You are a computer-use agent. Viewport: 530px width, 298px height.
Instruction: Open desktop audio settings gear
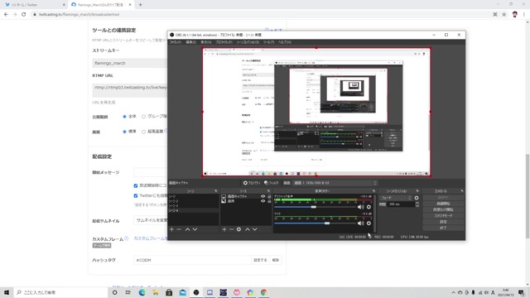[x=369, y=207]
